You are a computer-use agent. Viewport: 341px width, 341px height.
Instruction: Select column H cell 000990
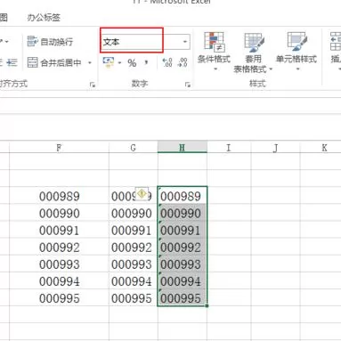pos(183,213)
